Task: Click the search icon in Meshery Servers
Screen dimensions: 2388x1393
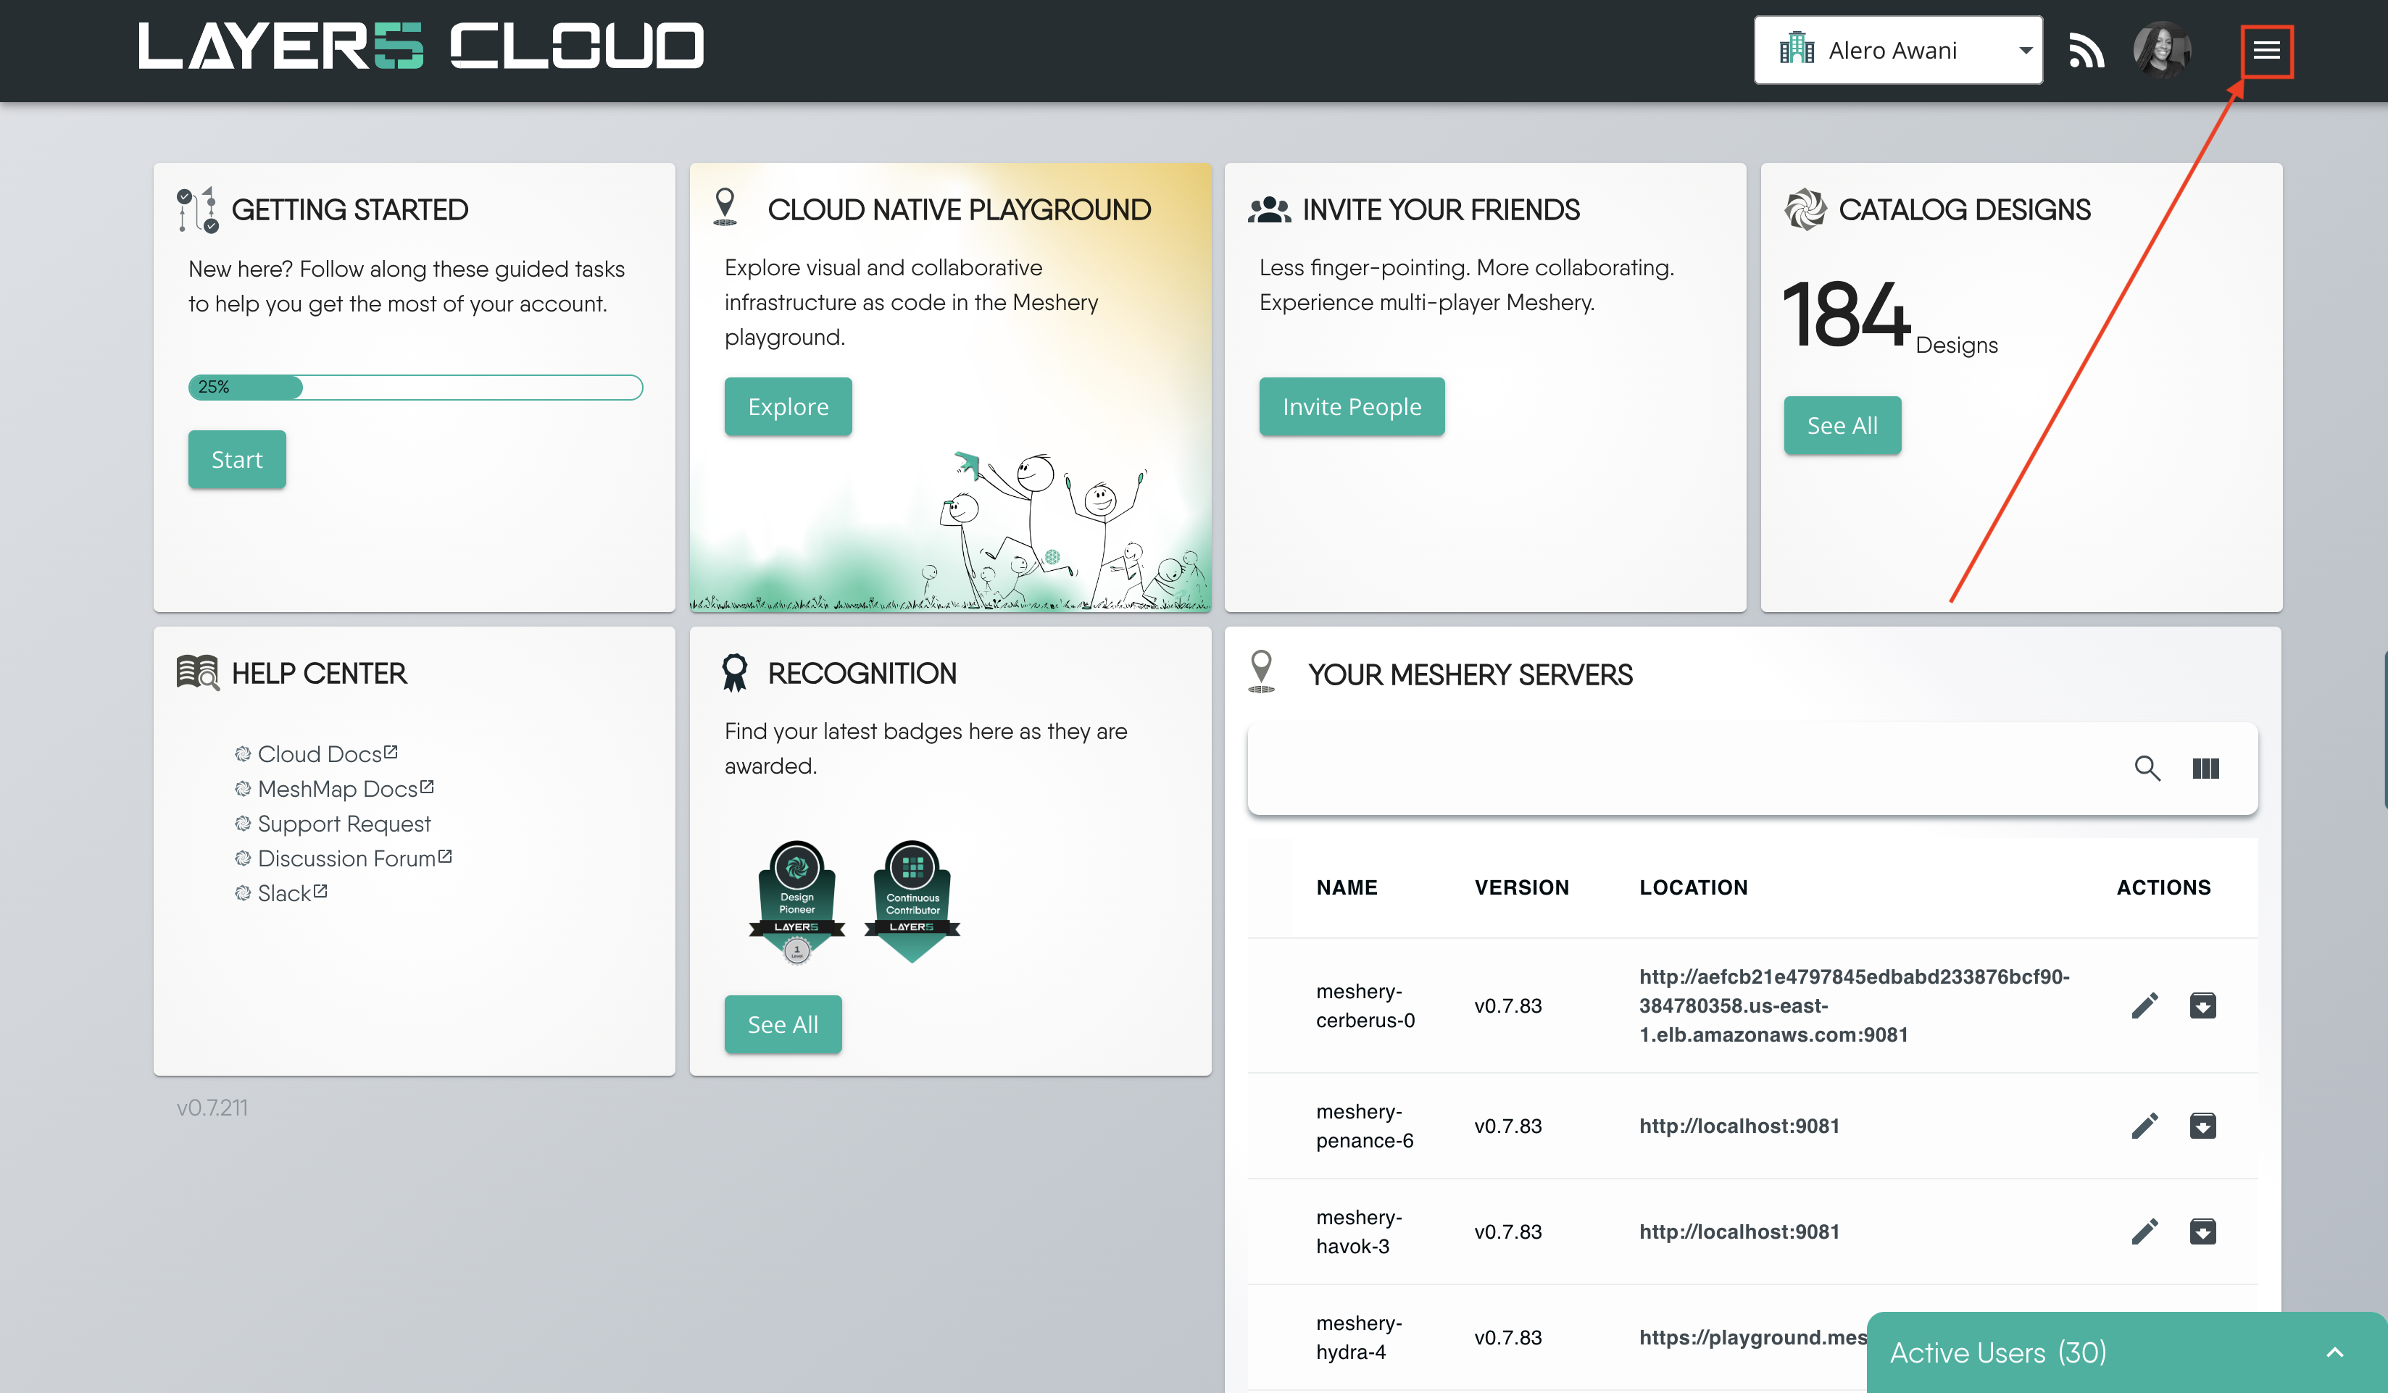Action: point(2147,768)
